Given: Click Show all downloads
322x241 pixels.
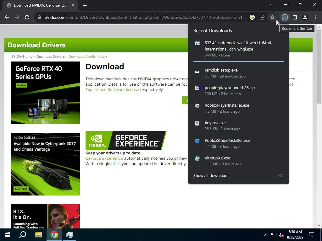Looking at the screenshot, I should [x=211, y=176].
